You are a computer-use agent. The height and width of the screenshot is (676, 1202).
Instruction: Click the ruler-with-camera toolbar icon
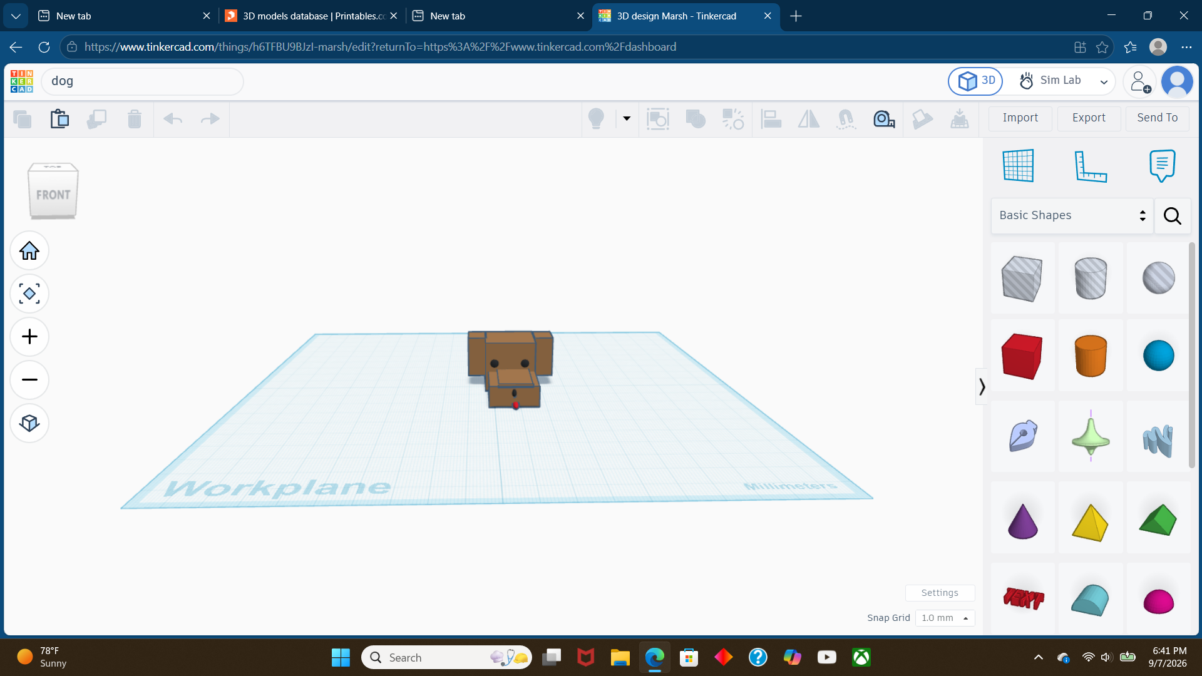(883, 118)
